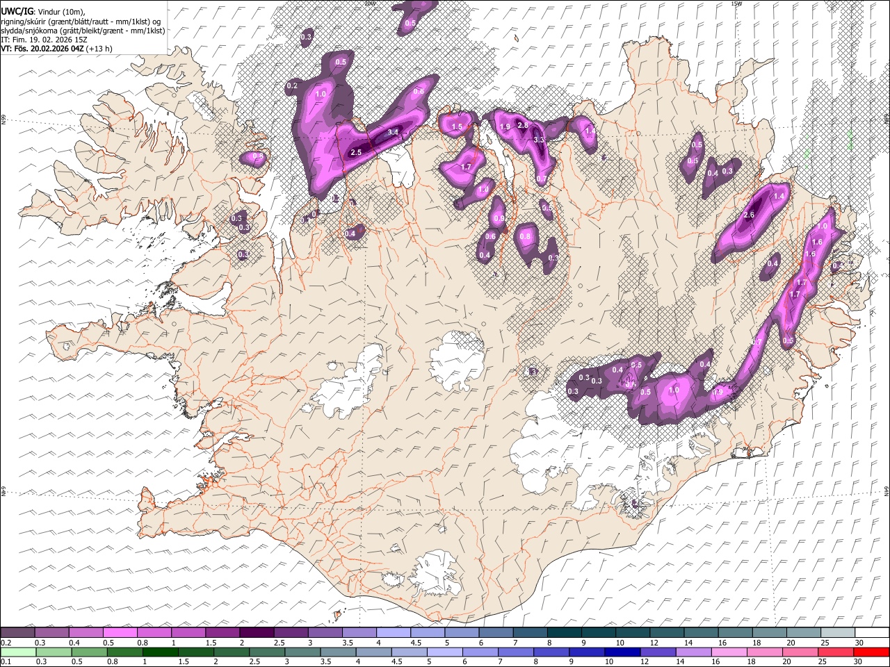The width and height of the screenshot is (890, 667).
Task: Select the deep blue 10 swatch in lower legend
Action: [623, 652]
